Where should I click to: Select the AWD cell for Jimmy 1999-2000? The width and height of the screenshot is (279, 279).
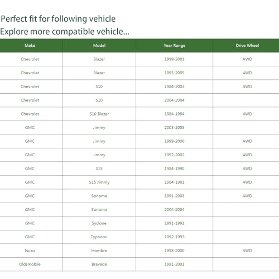point(247,141)
